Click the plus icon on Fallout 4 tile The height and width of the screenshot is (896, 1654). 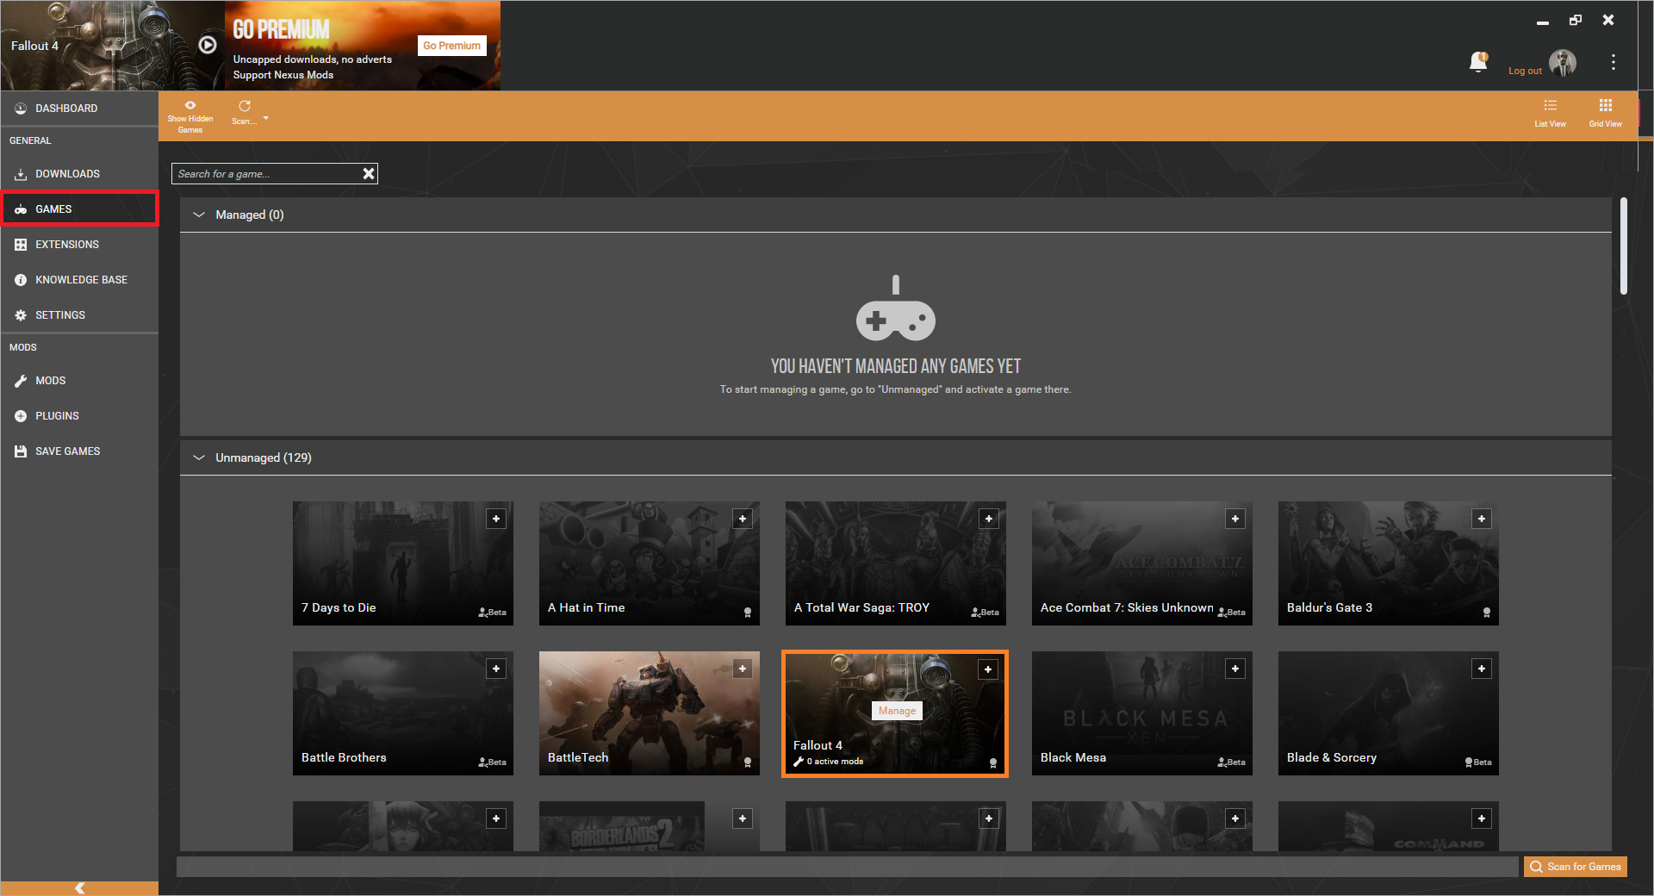click(x=988, y=669)
